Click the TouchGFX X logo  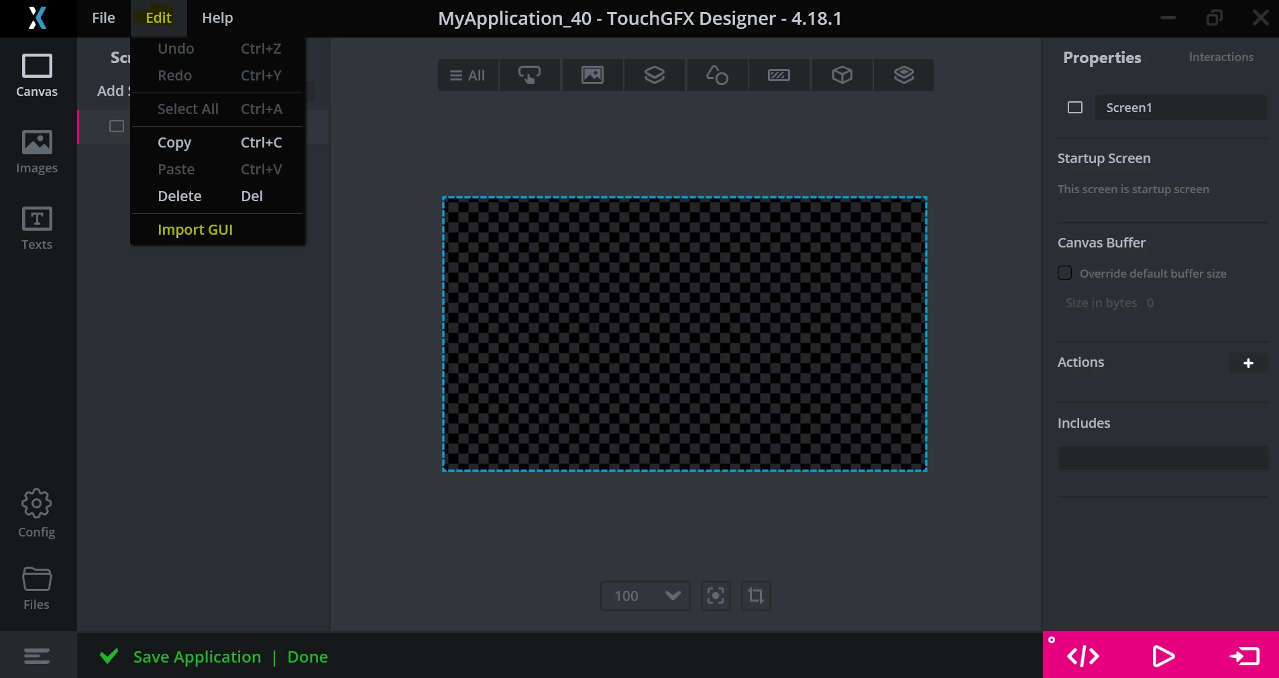(38, 18)
